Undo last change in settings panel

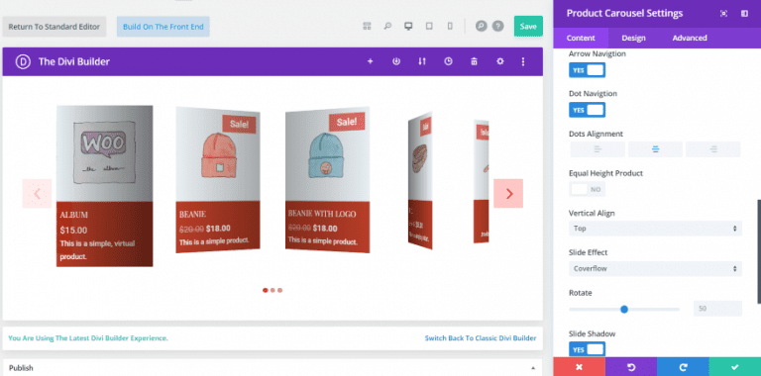tap(631, 367)
